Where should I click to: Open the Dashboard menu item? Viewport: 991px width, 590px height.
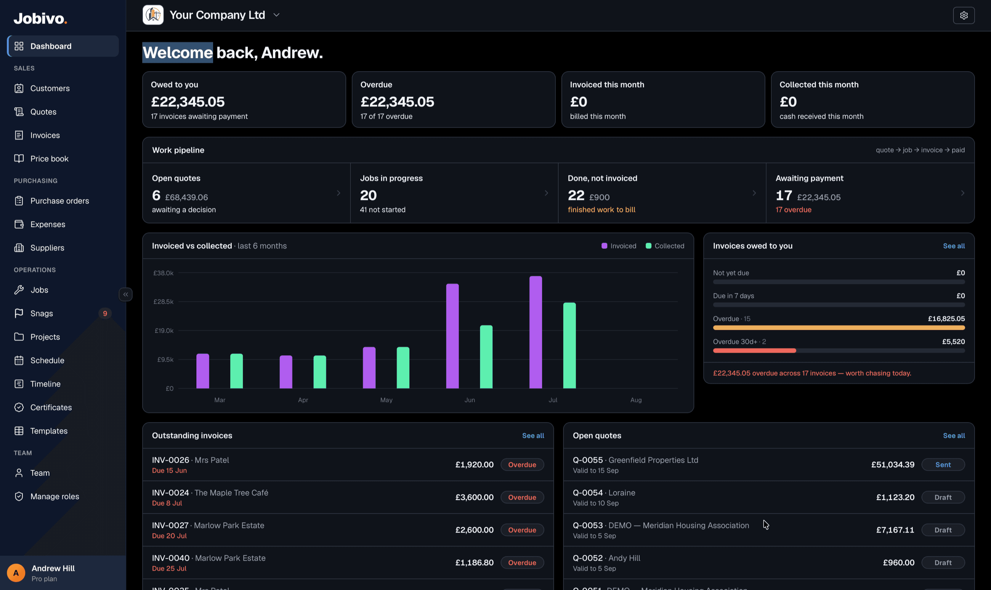(x=63, y=46)
